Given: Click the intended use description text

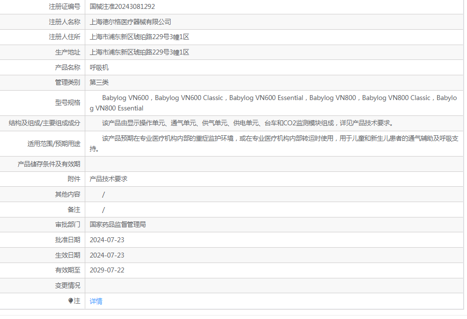Looking at the screenshot, I should pyautogui.click(x=274, y=144).
